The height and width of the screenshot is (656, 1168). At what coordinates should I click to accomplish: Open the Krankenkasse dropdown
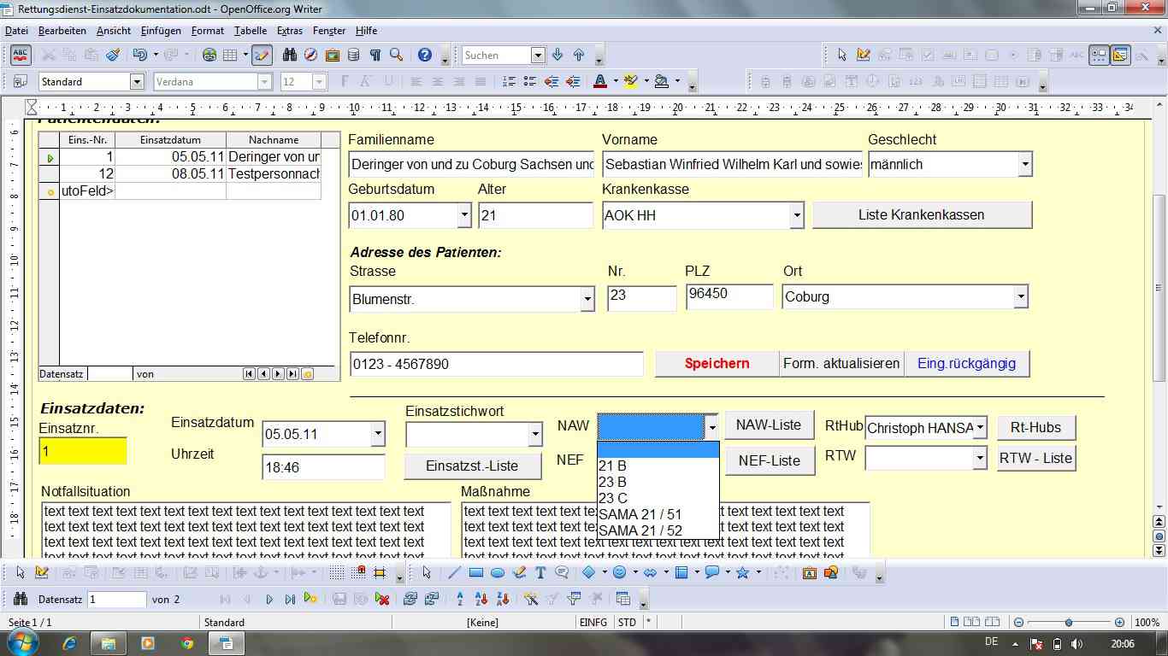tap(795, 215)
